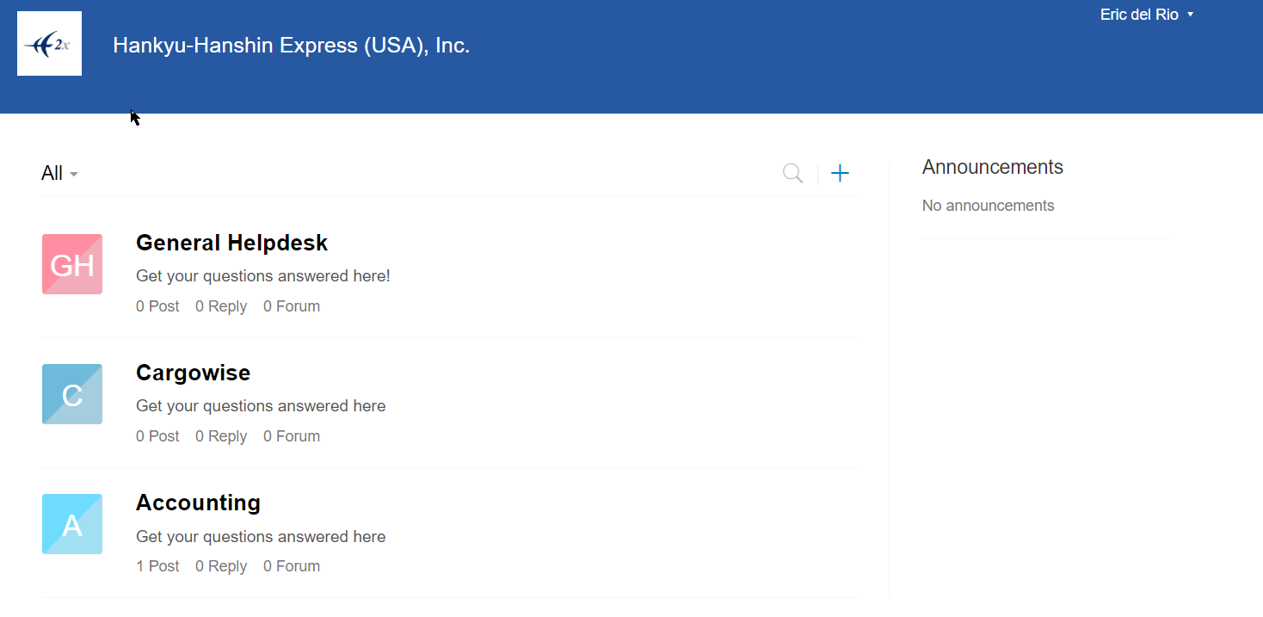Click 0 Post under General Helpdesk
This screenshot has height=617, width=1263.
157,306
